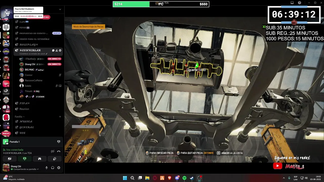Jump to new mentions via NUEVO pill
The width and height of the screenshot is (324, 182).
[x=6, y=133]
